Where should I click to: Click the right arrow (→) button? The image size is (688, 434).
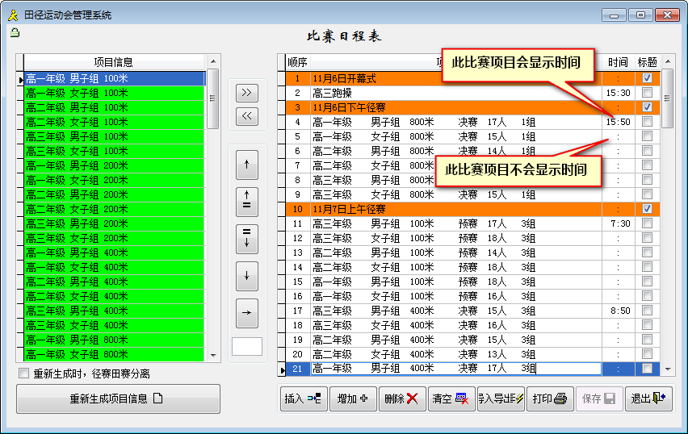click(246, 312)
